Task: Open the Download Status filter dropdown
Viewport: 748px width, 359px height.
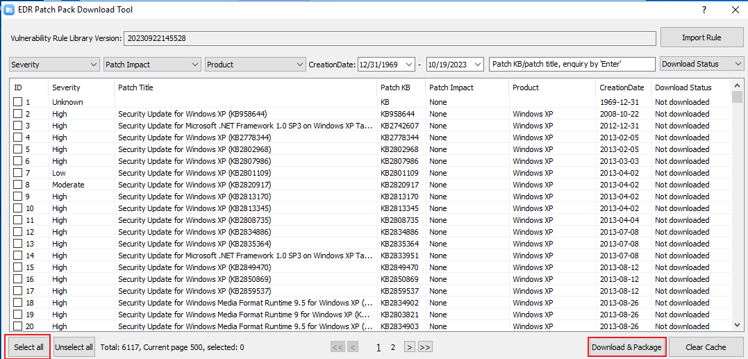Action: tap(701, 65)
